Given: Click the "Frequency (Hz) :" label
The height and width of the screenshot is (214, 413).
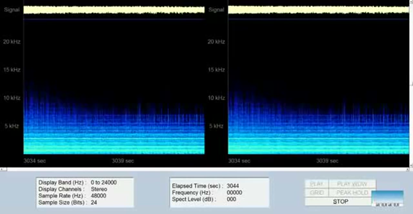Looking at the screenshot, I should pos(193,192).
